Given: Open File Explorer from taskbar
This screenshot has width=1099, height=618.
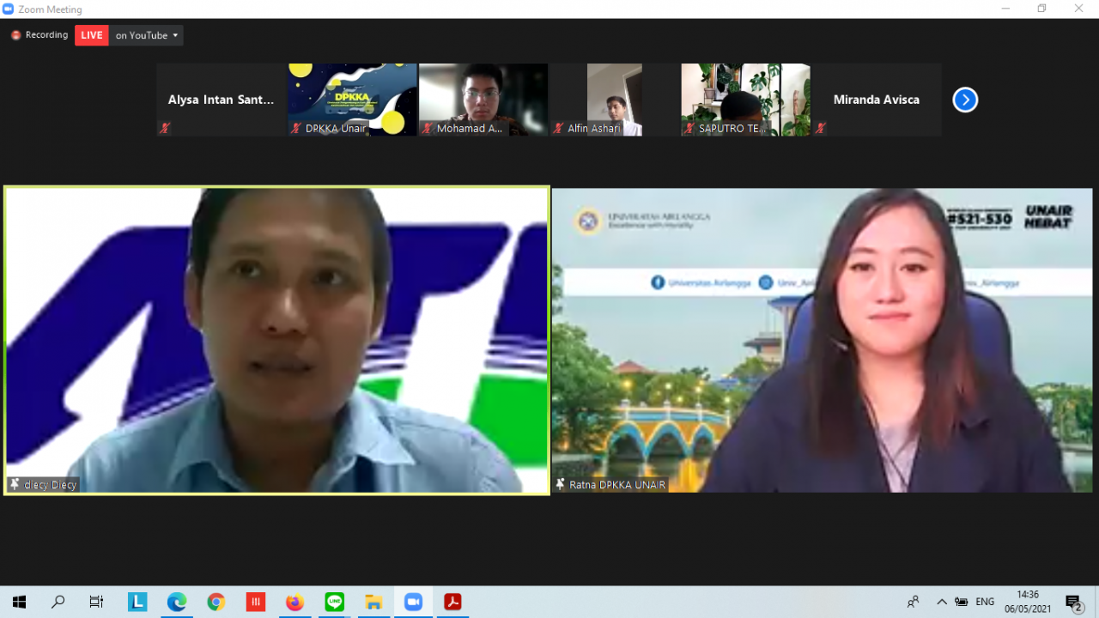Looking at the screenshot, I should click(373, 602).
